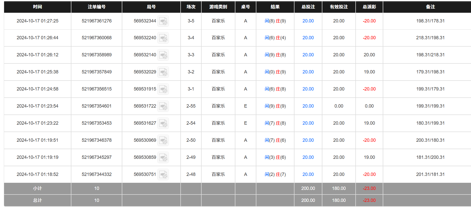
Task: Click the blue 20.00 total bet at 01:27:25
Action: (x=308, y=21)
